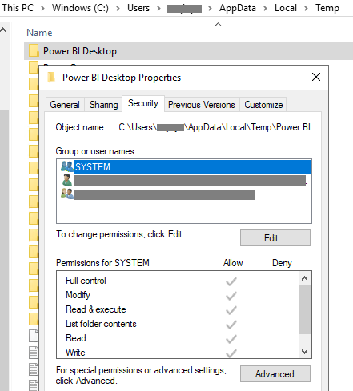Click the Read & execute Allow checkmark
The image size is (353, 391).
click(x=231, y=310)
